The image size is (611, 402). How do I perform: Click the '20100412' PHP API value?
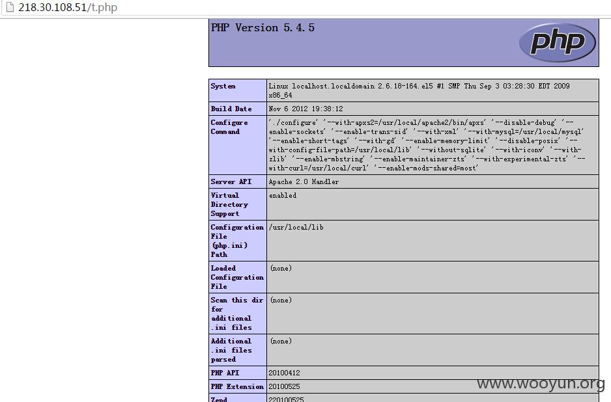tap(284, 373)
